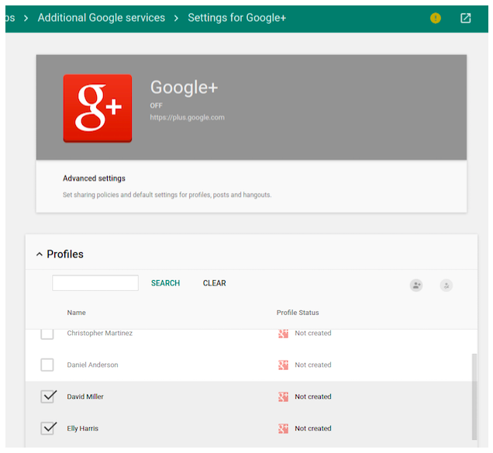The height and width of the screenshot is (453, 493).
Task: Click the yellow warning alert icon
Action: 436,18
